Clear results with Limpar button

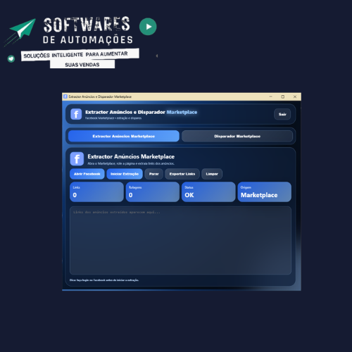point(212,174)
